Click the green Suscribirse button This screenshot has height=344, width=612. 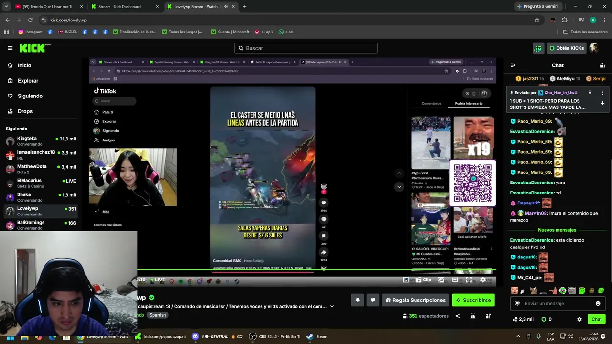(473, 300)
